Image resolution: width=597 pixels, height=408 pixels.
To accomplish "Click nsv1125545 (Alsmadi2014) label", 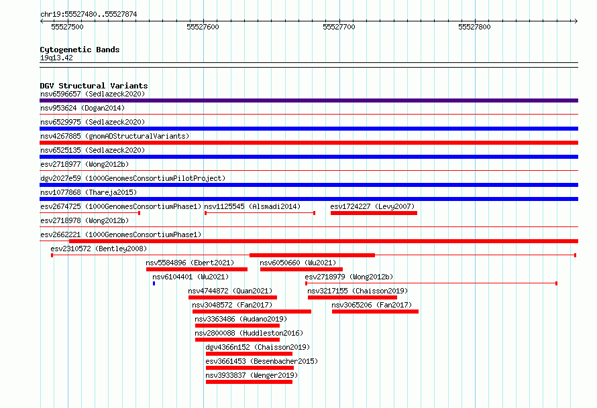I will 252,206.
